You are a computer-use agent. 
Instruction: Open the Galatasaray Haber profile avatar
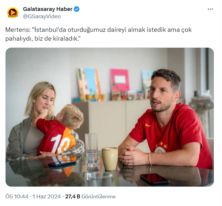(13, 13)
